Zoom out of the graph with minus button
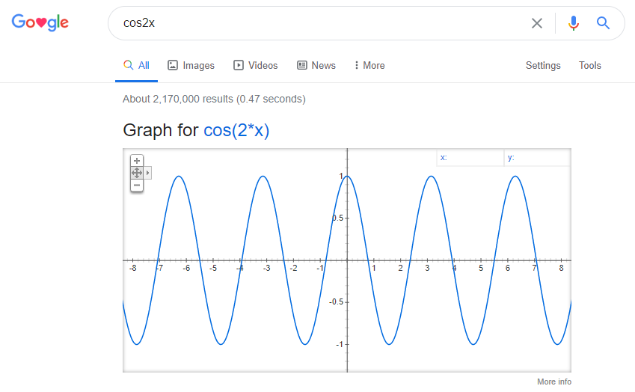 pos(136,184)
